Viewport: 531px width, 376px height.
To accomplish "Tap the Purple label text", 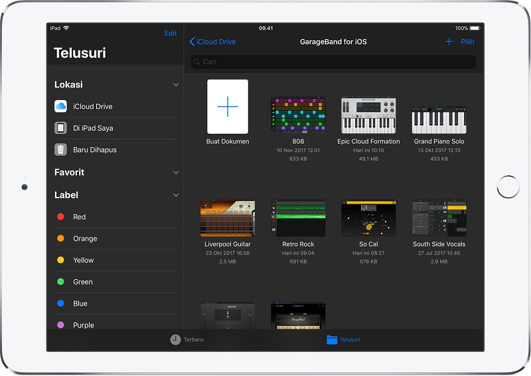I will point(84,325).
